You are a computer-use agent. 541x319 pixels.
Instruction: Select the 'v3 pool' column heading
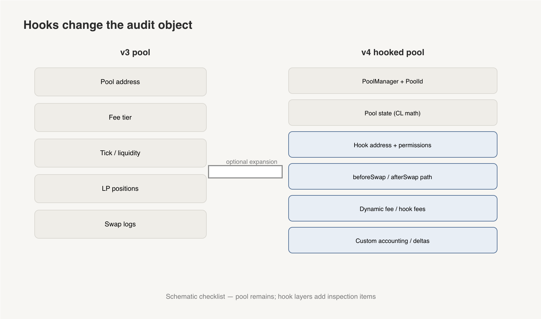pyautogui.click(x=135, y=52)
